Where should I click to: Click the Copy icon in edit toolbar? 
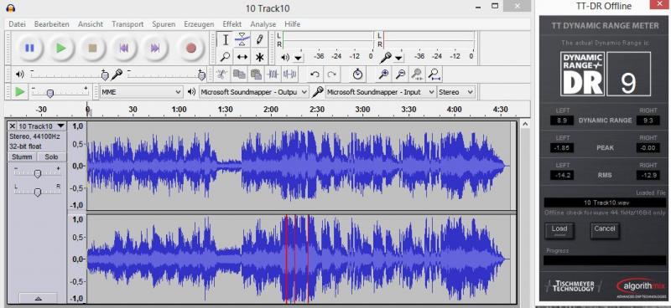(x=239, y=74)
